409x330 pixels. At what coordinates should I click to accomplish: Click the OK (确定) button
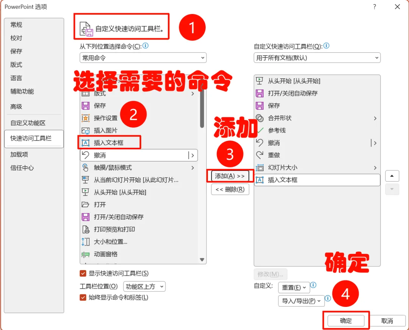point(346,321)
